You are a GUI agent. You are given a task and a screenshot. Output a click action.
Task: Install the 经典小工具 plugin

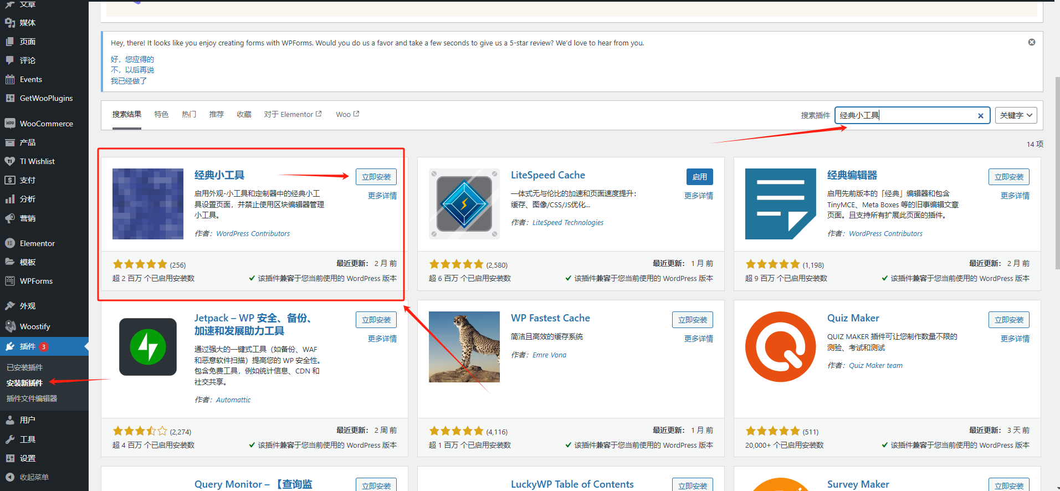[376, 177]
